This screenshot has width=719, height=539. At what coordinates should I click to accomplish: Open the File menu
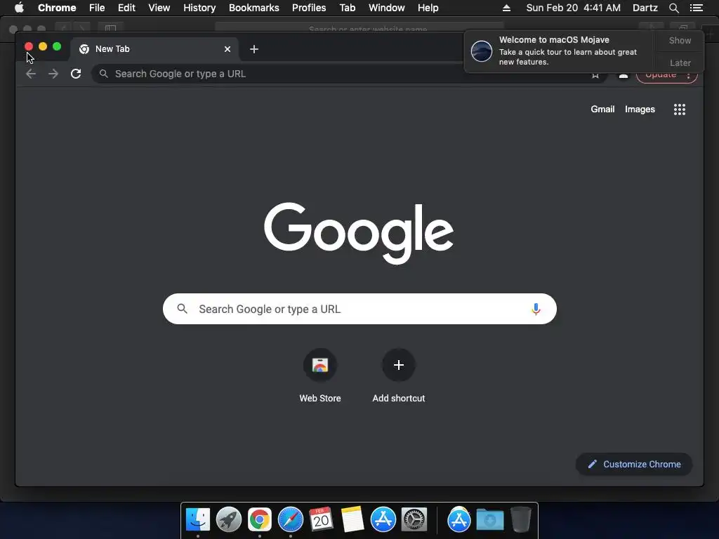coord(97,8)
